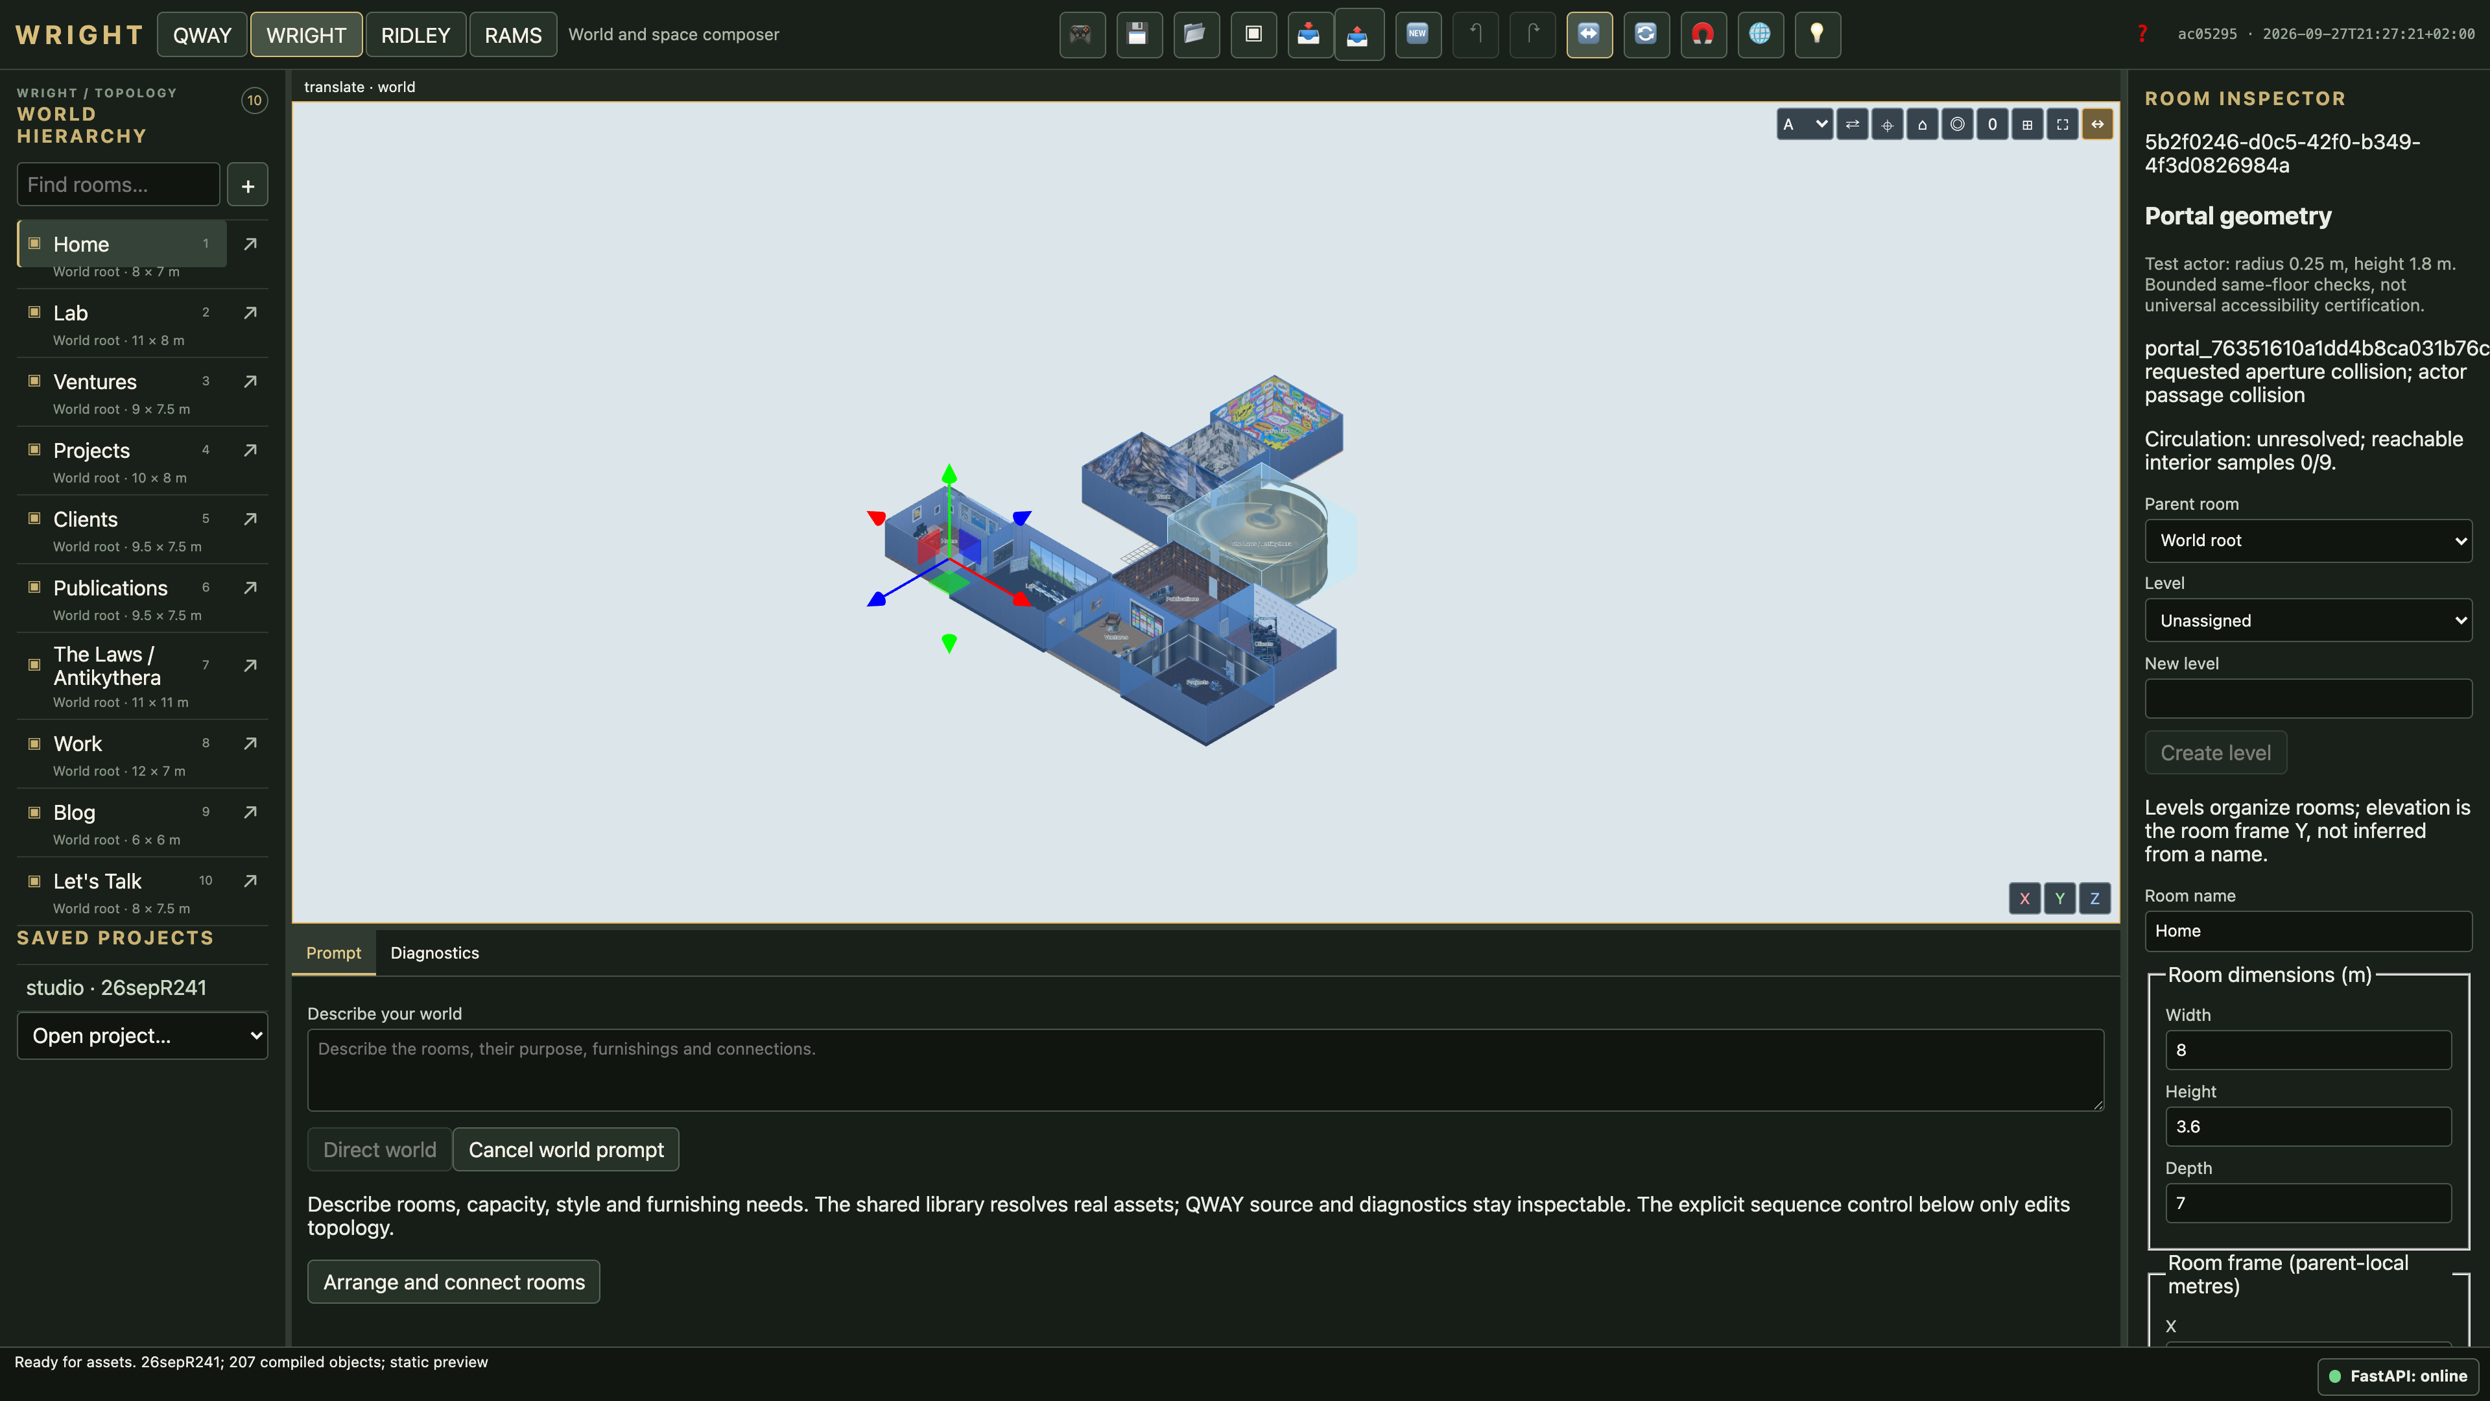Open the Lab room arrow link
Viewport: 2490px width, 1401px height.
pyautogui.click(x=250, y=312)
